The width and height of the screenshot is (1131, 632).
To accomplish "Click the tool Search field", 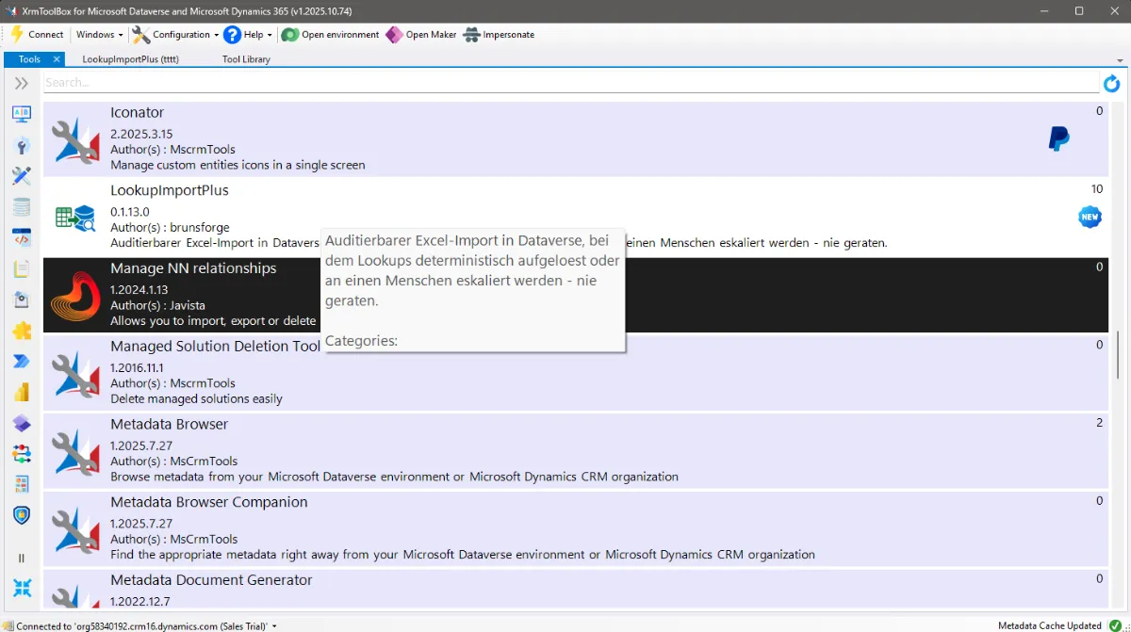I will coord(570,83).
